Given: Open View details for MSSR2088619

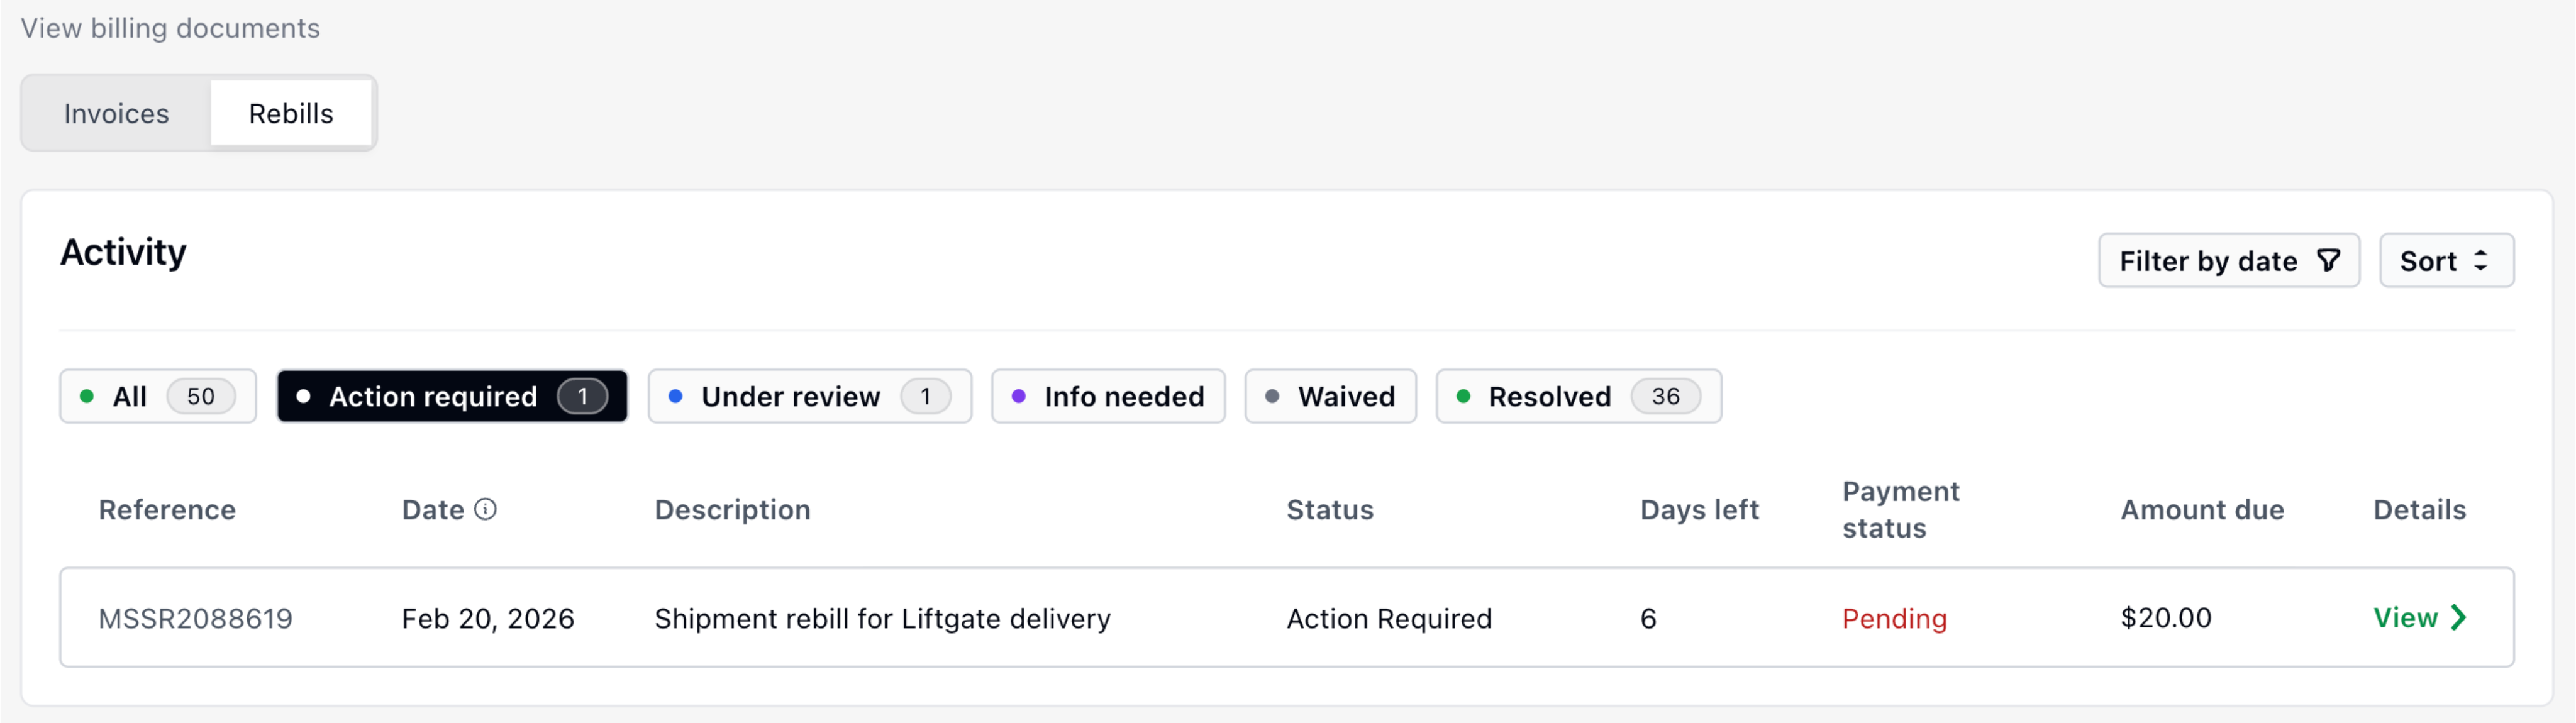Looking at the screenshot, I should pyautogui.click(x=2420, y=617).
